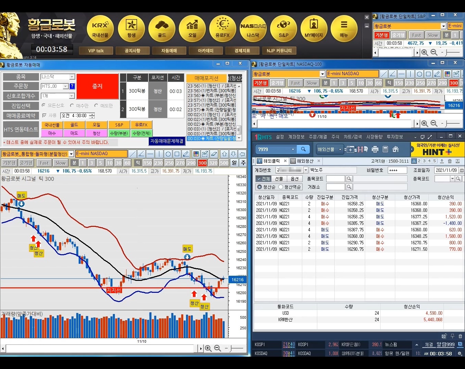Image resolution: width=465 pixels, height=369 pixels.
Task: Select the eraser tool in main chart toolbar
Action: coord(214,154)
